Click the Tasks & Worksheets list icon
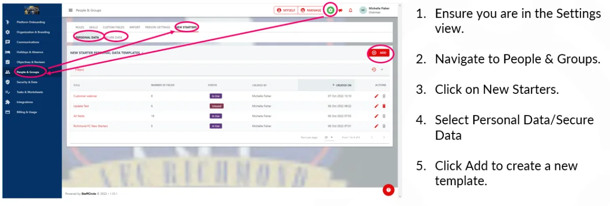This screenshot has width=610, height=206. [8, 92]
